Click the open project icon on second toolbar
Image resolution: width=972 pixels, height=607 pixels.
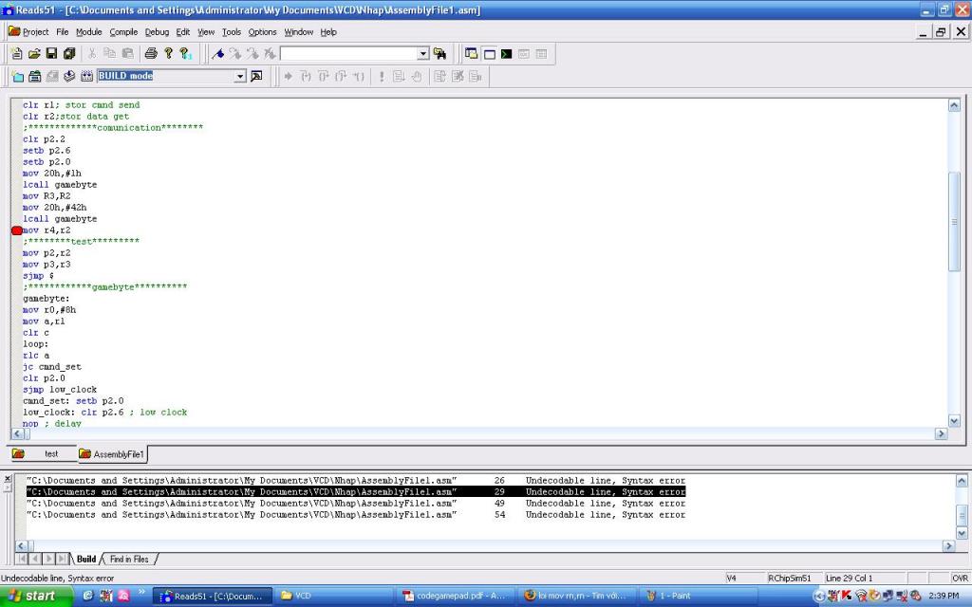pyautogui.click(x=35, y=76)
